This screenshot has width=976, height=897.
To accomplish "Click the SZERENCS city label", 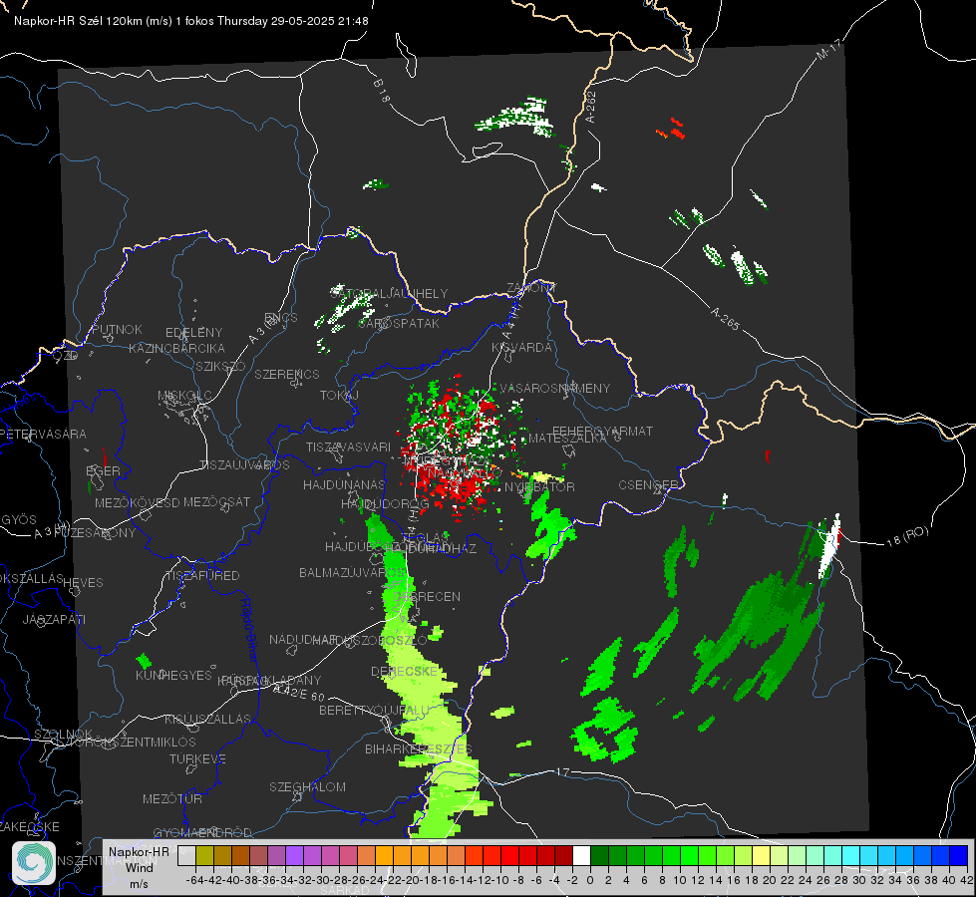I will pyautogui.click(x=287, y=374).
